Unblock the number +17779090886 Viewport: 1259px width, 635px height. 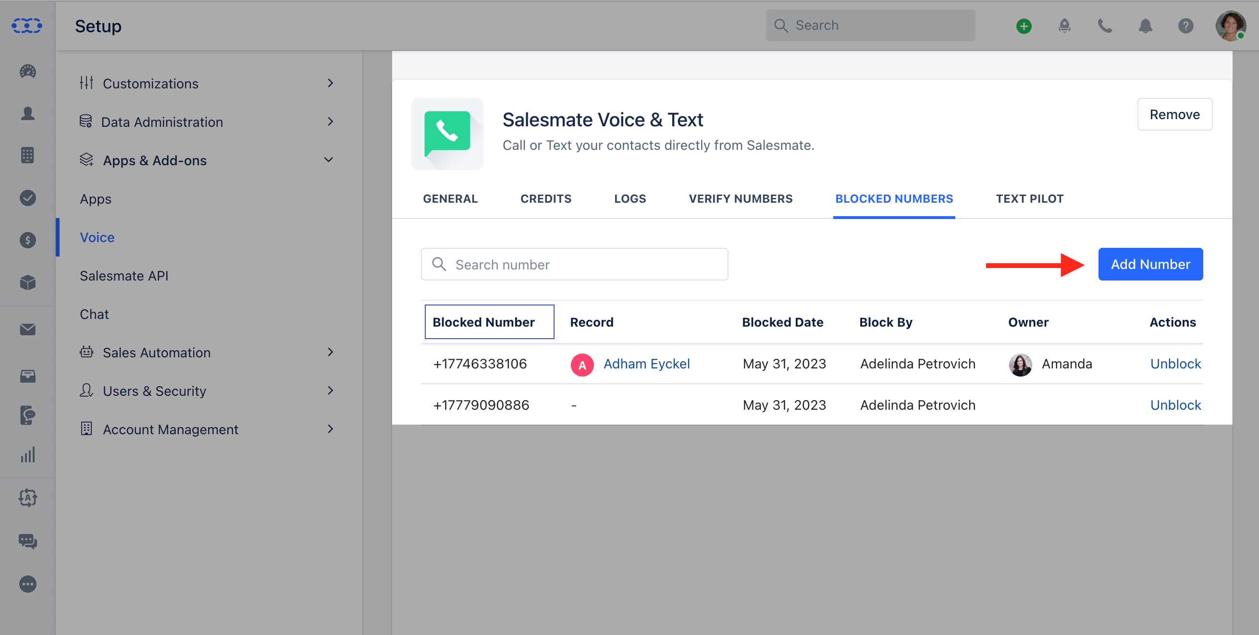[x=1175, y=405]
